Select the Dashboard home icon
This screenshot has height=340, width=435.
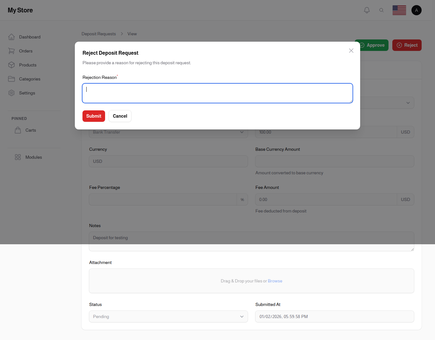[x=11, y=37]
